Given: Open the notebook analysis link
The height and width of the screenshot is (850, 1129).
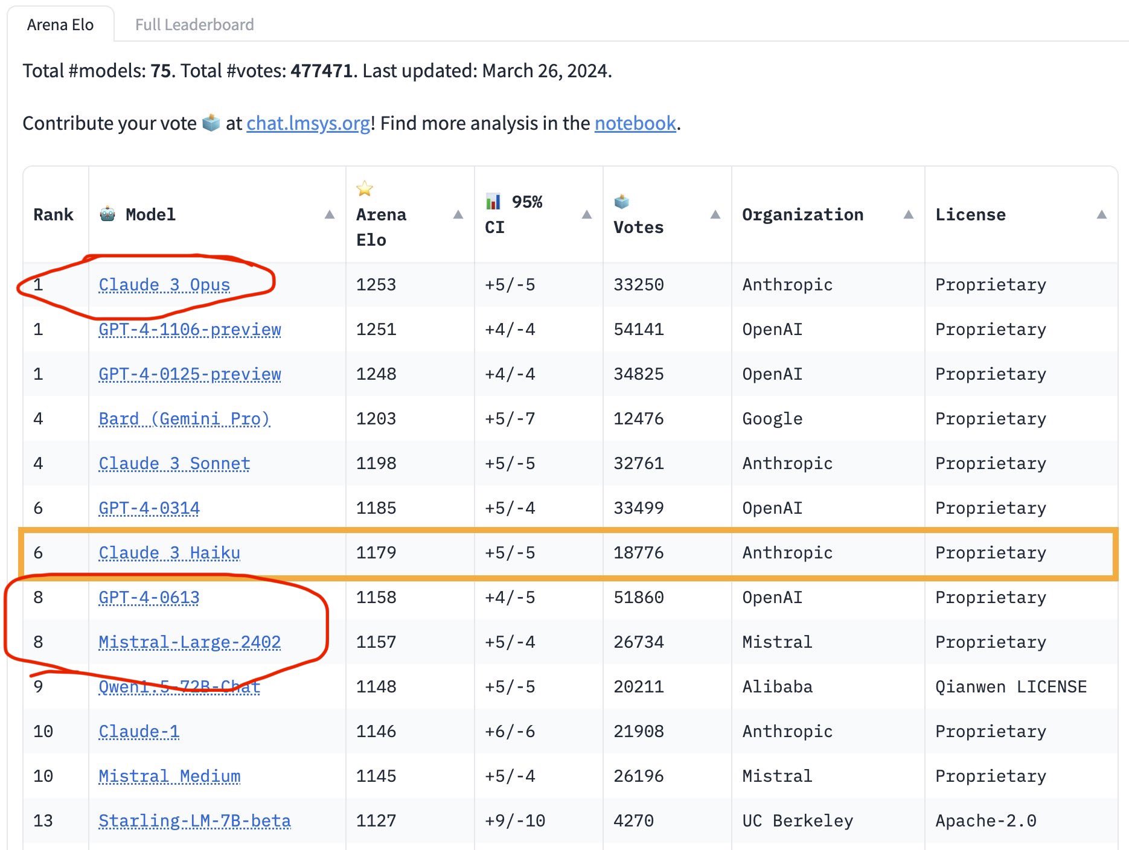Looking at the screenshot, I should point(635,123).
